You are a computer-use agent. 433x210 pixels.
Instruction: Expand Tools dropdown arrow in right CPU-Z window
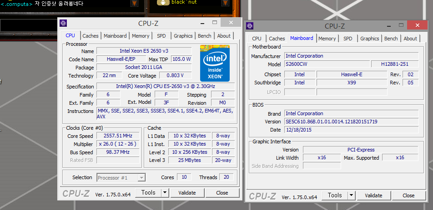pyautogui.click(x=351, y=195)
